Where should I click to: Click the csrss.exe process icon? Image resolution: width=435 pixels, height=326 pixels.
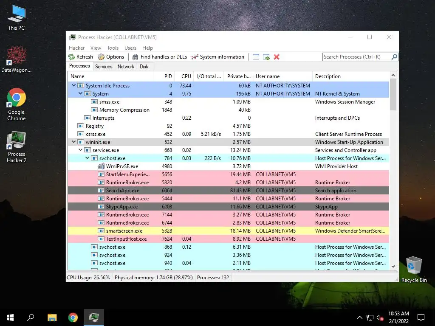(81, 134)
